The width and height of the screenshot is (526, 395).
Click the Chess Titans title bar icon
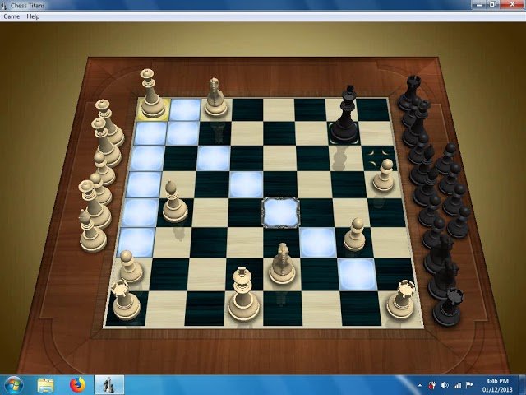pyautogui.click(x=3, y=6)
